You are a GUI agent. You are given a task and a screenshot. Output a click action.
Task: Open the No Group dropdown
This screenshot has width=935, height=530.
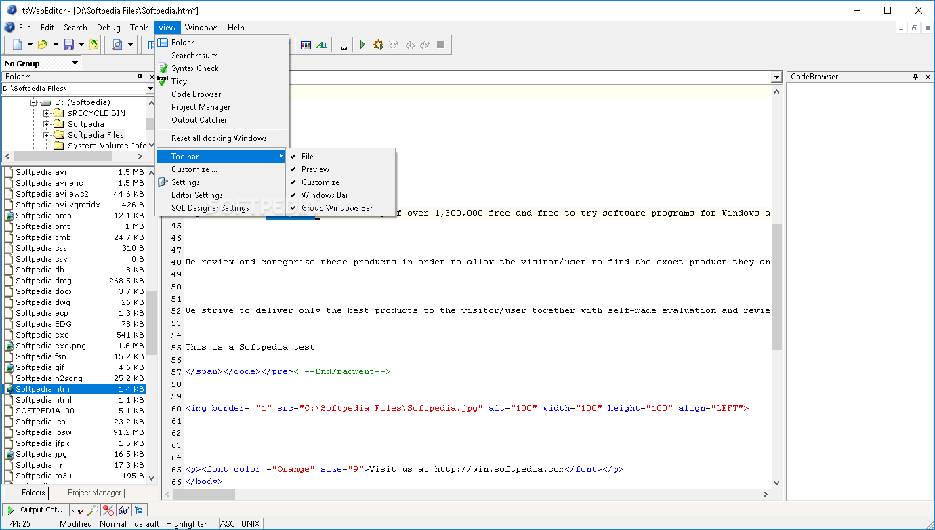(75, 63)
